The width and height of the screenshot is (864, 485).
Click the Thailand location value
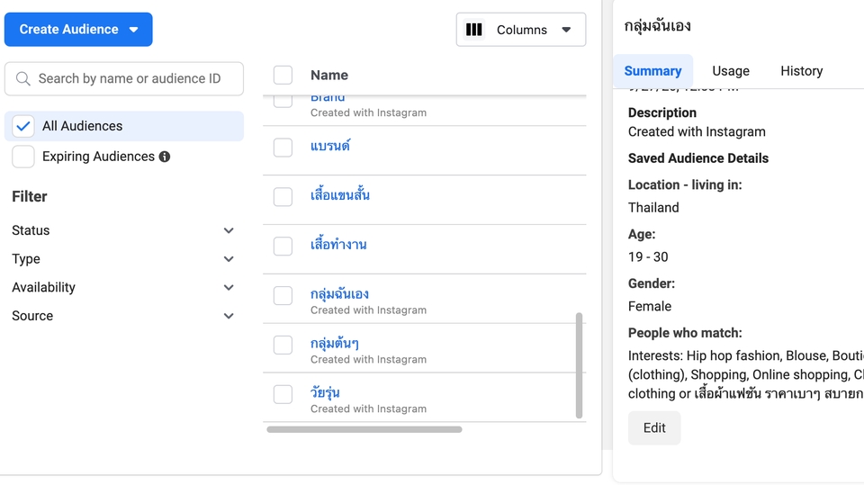click(653, 208)
